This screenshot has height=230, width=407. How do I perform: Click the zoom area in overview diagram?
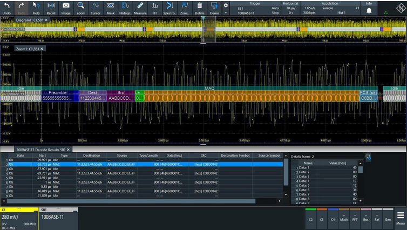point(209,29)
